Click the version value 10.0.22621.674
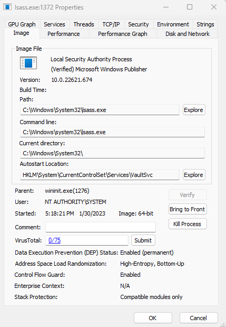 pyautogui.click(x=72, y=80)
